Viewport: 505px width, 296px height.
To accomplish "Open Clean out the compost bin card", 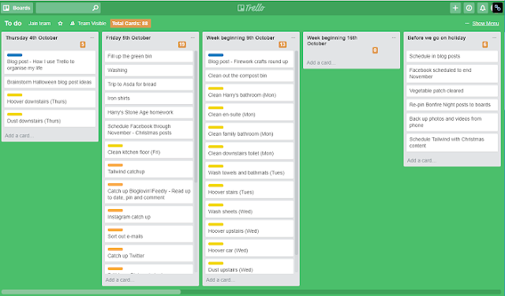I will (x=249, y=76).
